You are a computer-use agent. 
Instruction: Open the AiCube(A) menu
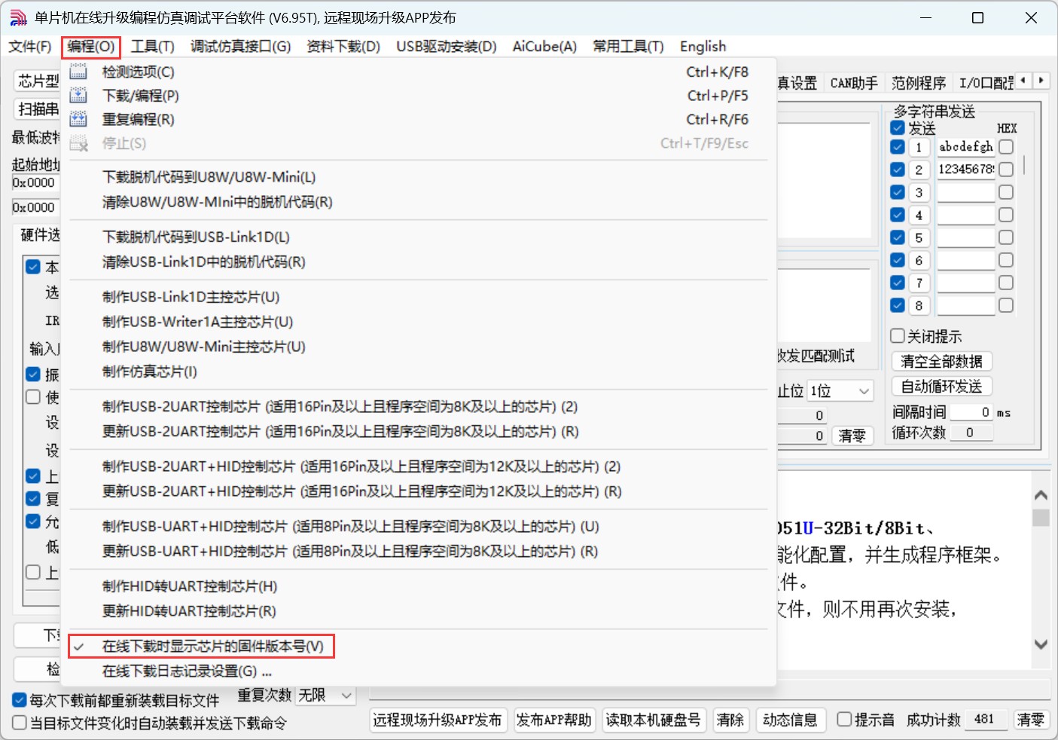[x=544, y=47]
